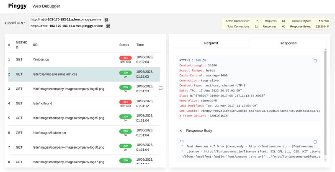Click the Time column header
This screenshot has width=335, height=172.
140,45
